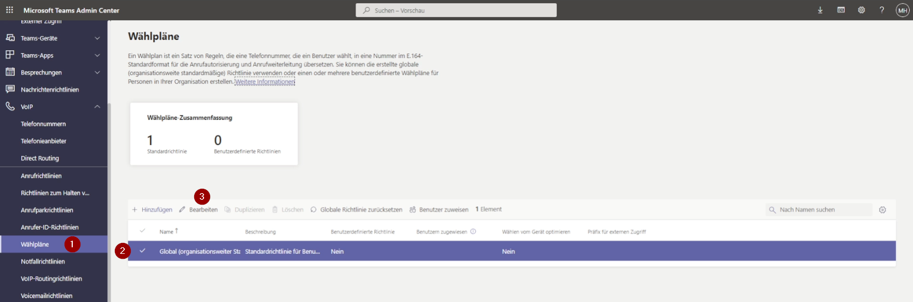
Task: Open the Weitere Informationen link
Action: (265, 82)
